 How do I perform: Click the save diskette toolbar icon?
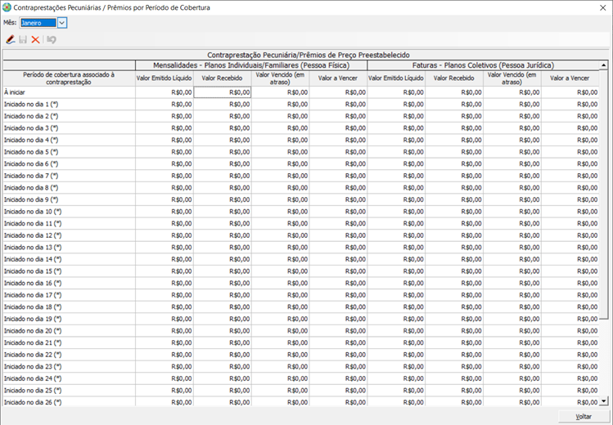[x=23, y=39]
